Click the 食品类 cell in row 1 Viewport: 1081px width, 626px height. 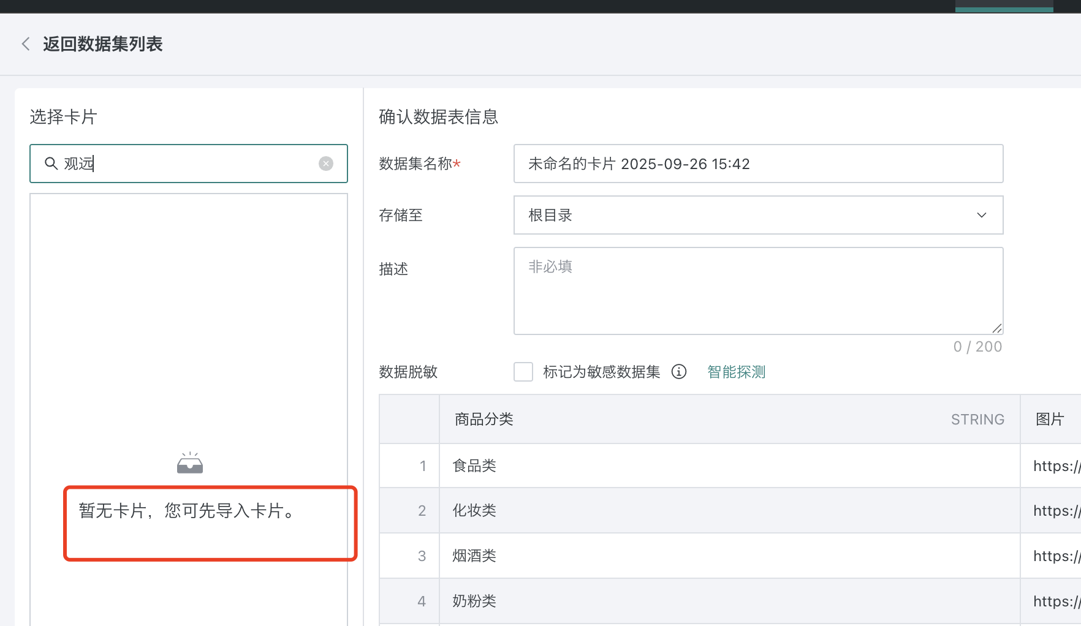(474, 466)
